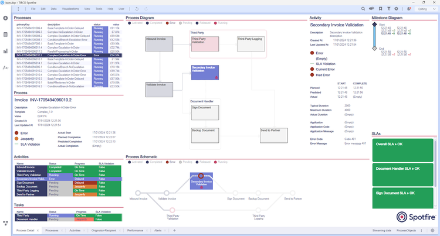Click the add plus icon in left sidebar
The height and width of the screenshot is (236, 440).
pyautogui.click(x=5, y=18)
